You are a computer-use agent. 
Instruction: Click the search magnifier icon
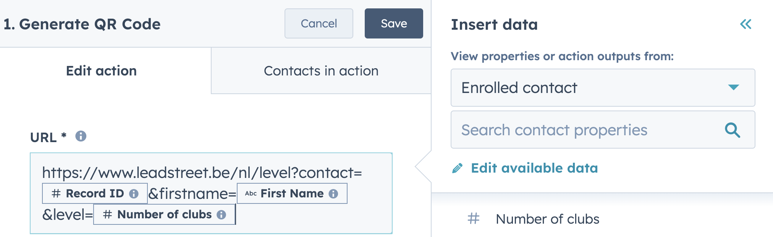(733, 130)
